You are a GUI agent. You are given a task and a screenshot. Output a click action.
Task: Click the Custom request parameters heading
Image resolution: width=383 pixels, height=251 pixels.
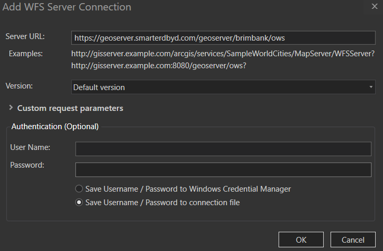(70, 108)
